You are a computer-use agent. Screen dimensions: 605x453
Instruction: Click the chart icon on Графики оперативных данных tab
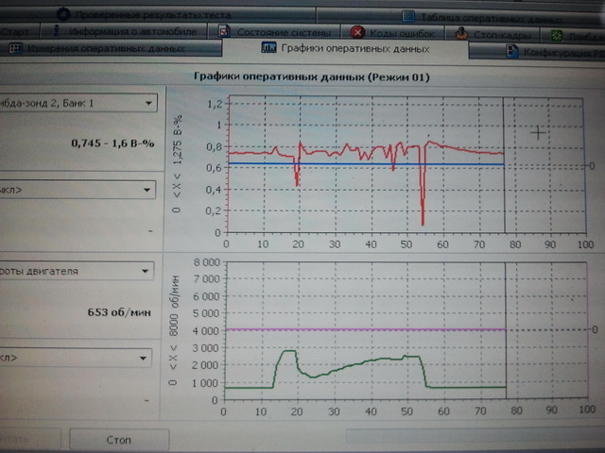coord(268,48)
